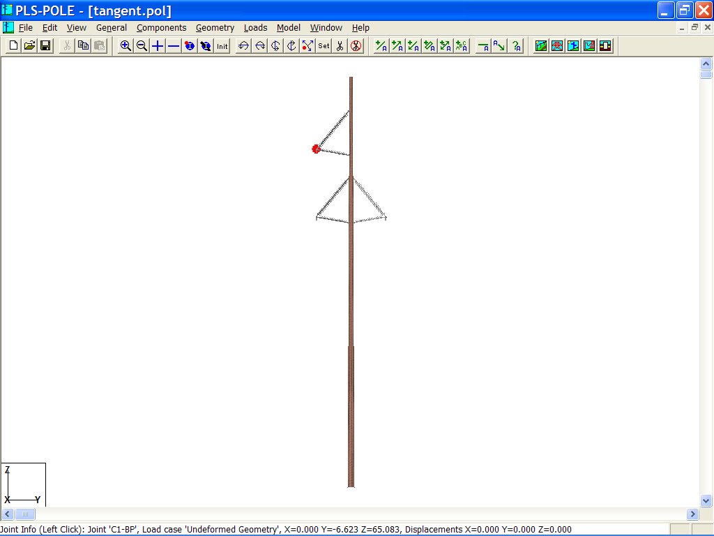Select the joint label query icon
The image size is (714, 536).
516,46
